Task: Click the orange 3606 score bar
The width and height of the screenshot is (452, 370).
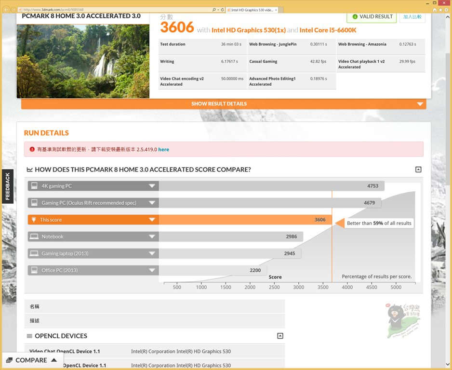Action: pyautogui.click(x=245, y=220)
